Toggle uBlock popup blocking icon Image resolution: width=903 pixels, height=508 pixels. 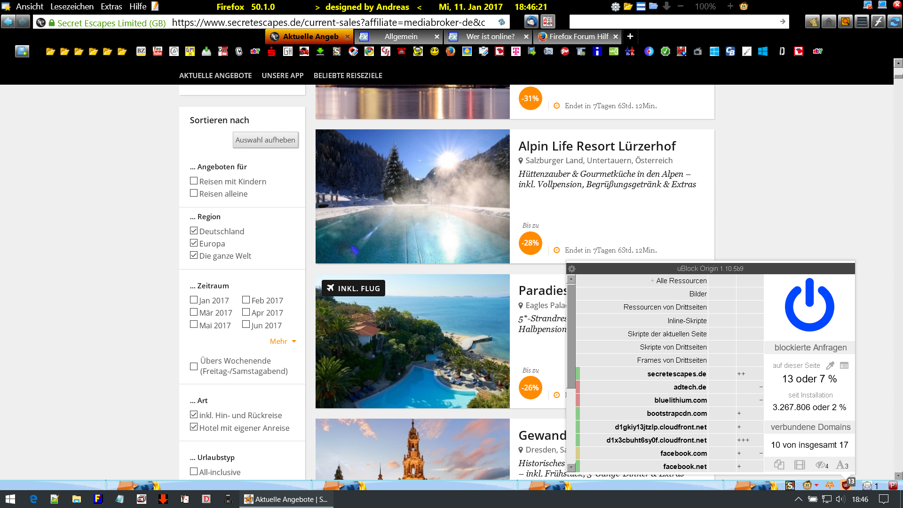[779, 465]
